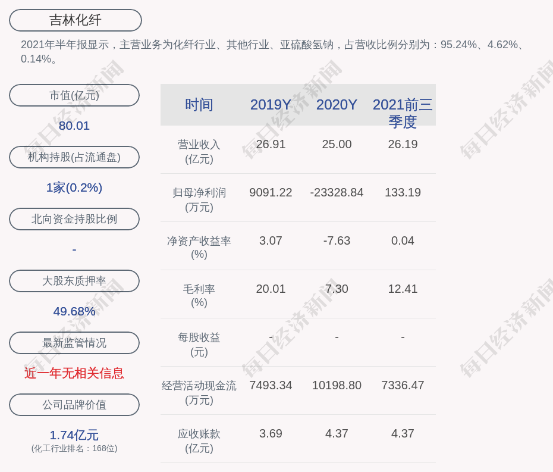Viewport: 553px width, 472px height.
Task: Click the 2021前三季度 column header
Action: [x=403, y=112]
